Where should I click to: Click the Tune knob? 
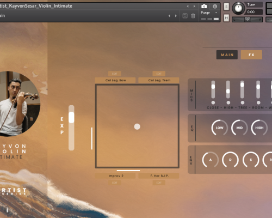(238, 8)
